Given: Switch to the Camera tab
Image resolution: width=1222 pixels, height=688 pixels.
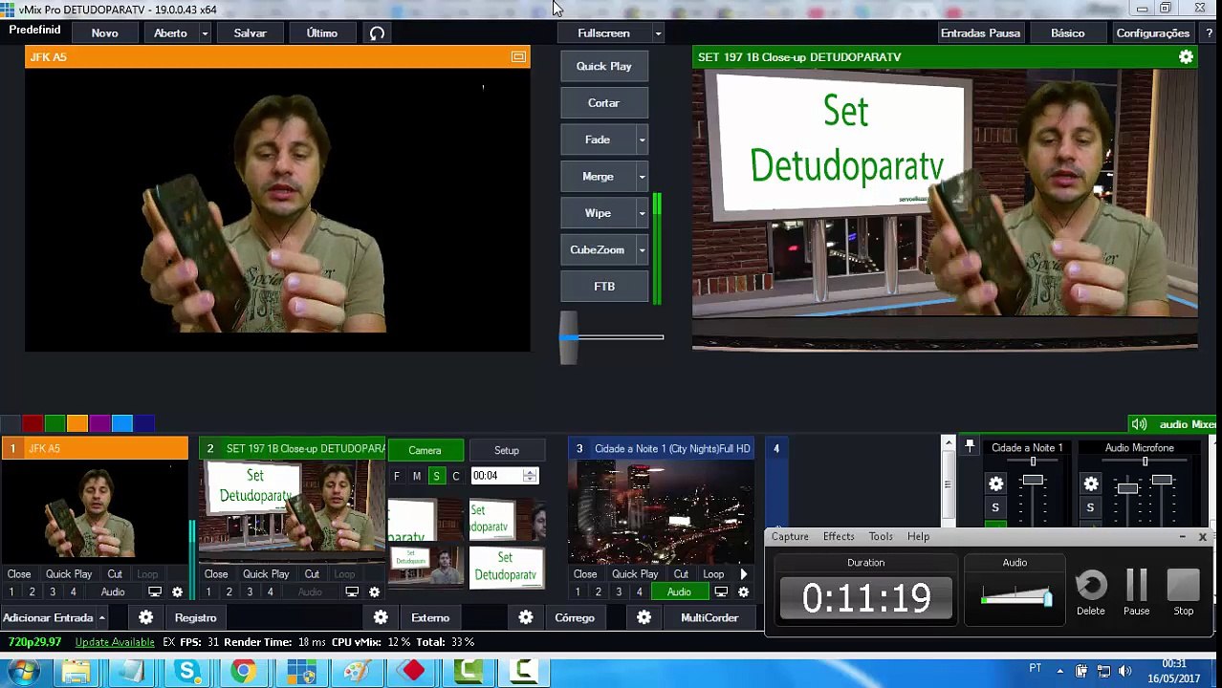Looking at the screenshot, I should (425, 451).
